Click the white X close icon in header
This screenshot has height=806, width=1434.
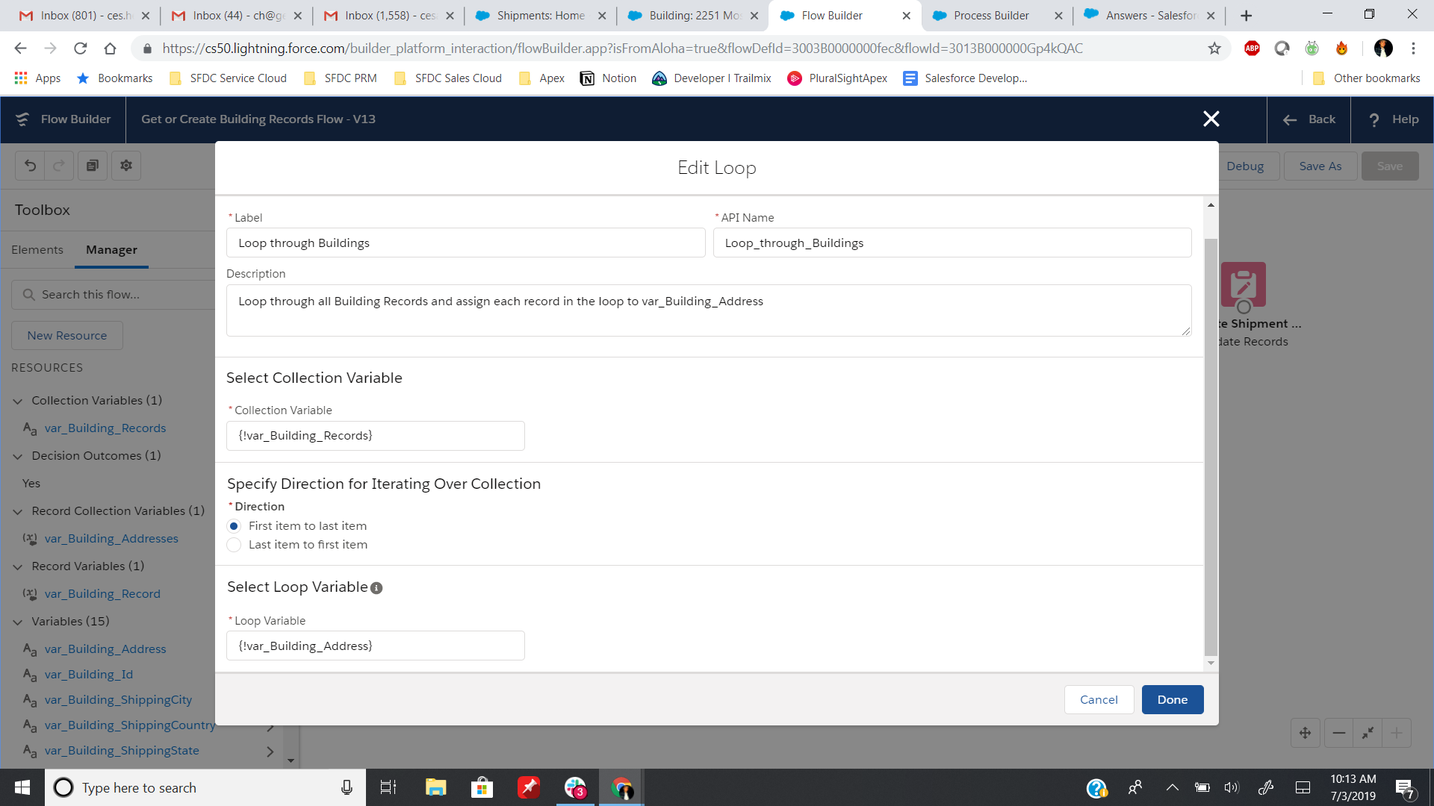click(x=1211, y=119)
